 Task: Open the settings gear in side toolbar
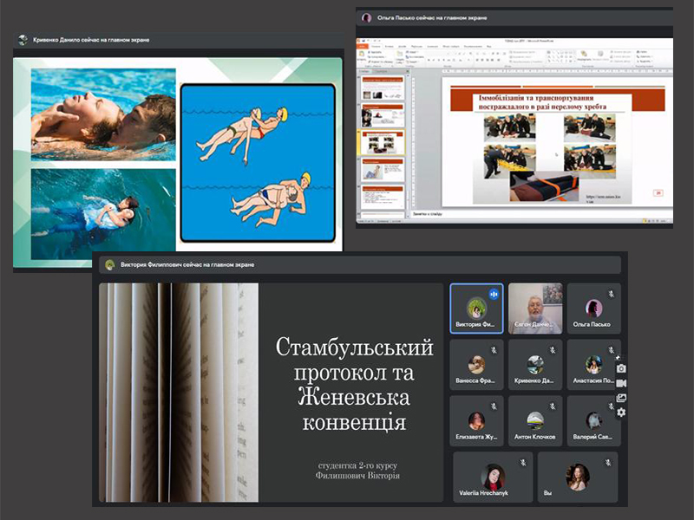pos(621,413)
